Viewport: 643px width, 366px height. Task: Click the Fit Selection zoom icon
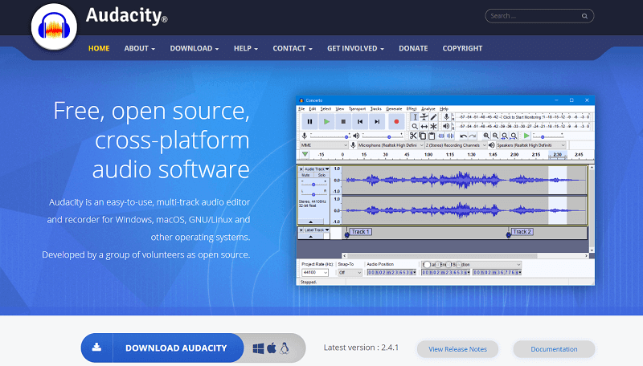tap(505, 136)
